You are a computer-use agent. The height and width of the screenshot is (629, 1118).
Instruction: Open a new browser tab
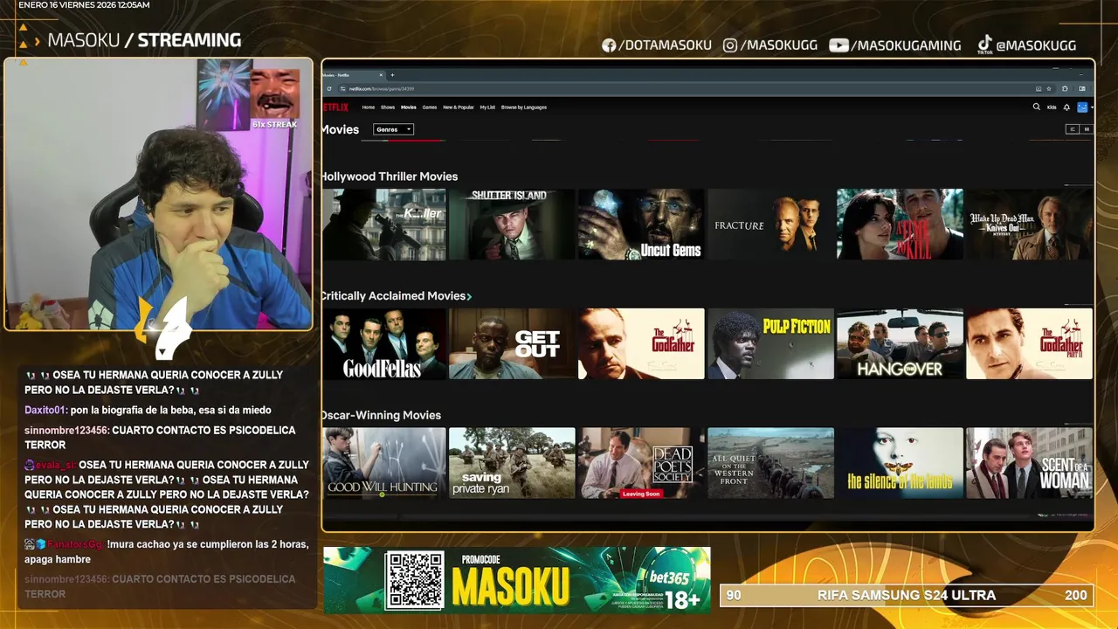point(392,75)
